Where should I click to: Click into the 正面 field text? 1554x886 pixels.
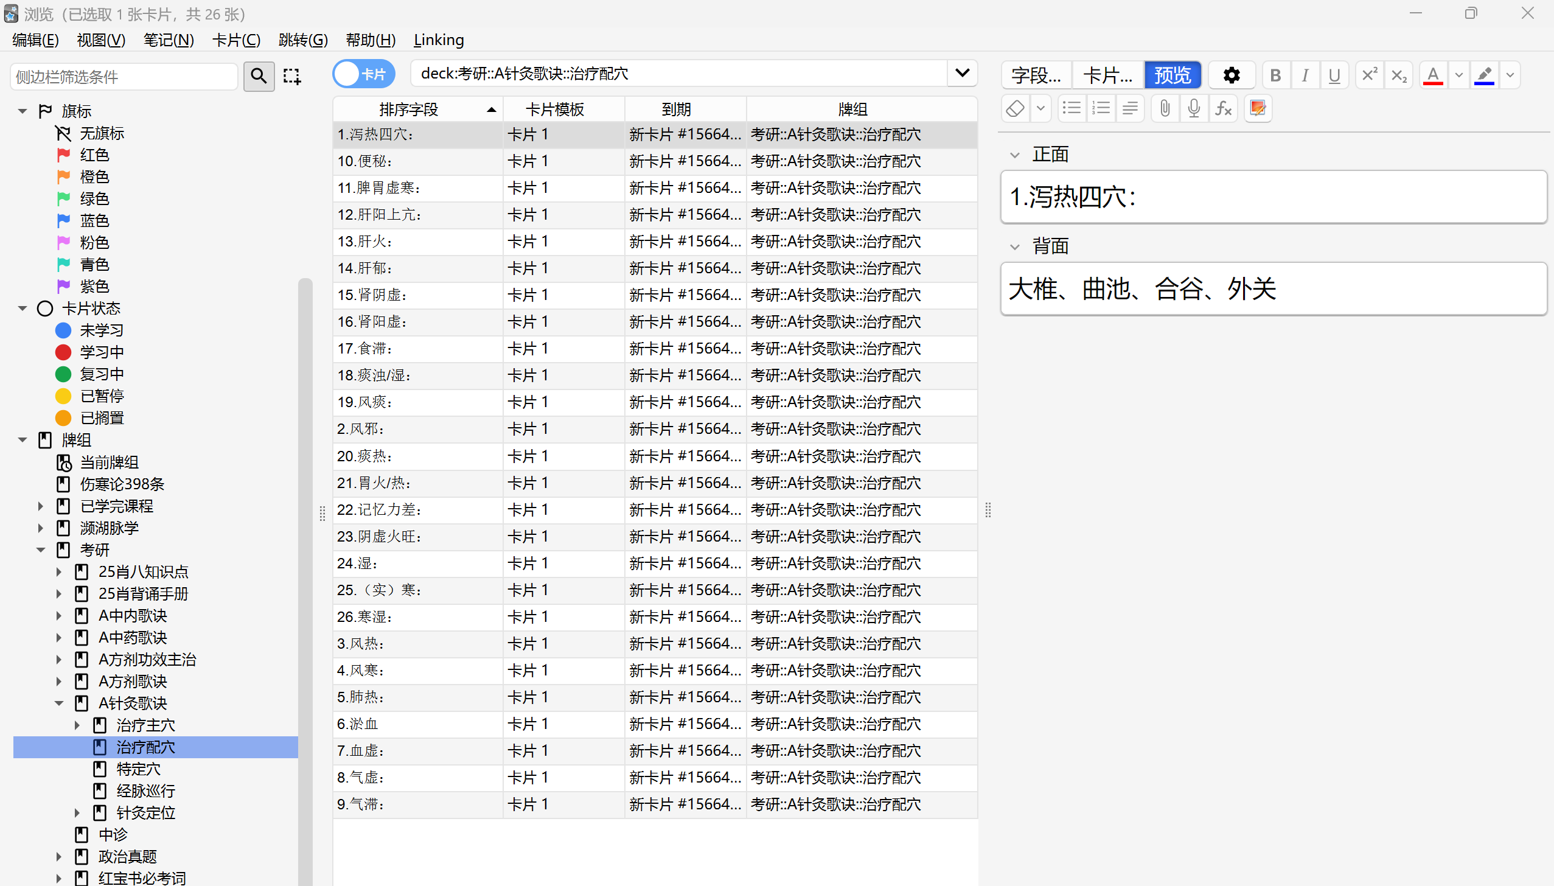pyautogui.click(x=1274, y=197)
